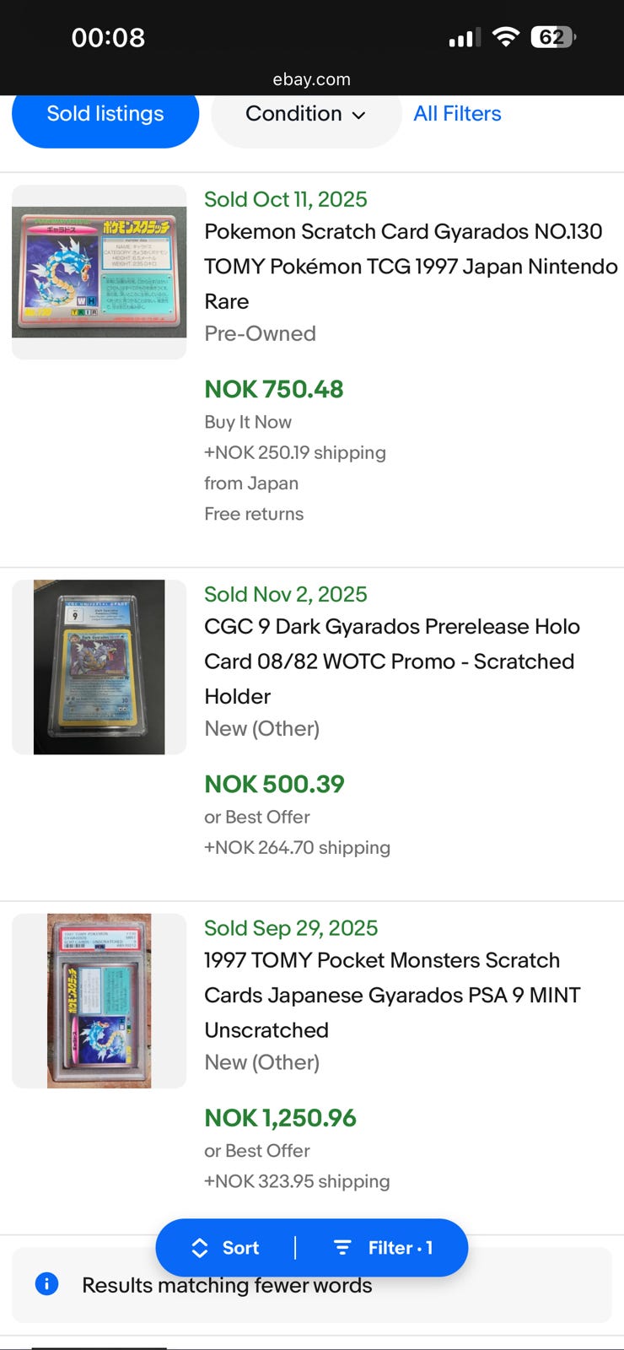Tap the battery level indicator

tap(553, 37)
